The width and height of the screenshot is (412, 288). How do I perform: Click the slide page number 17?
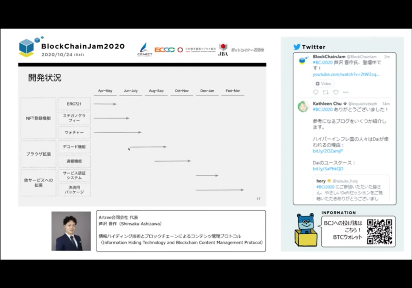pos(259,199)
